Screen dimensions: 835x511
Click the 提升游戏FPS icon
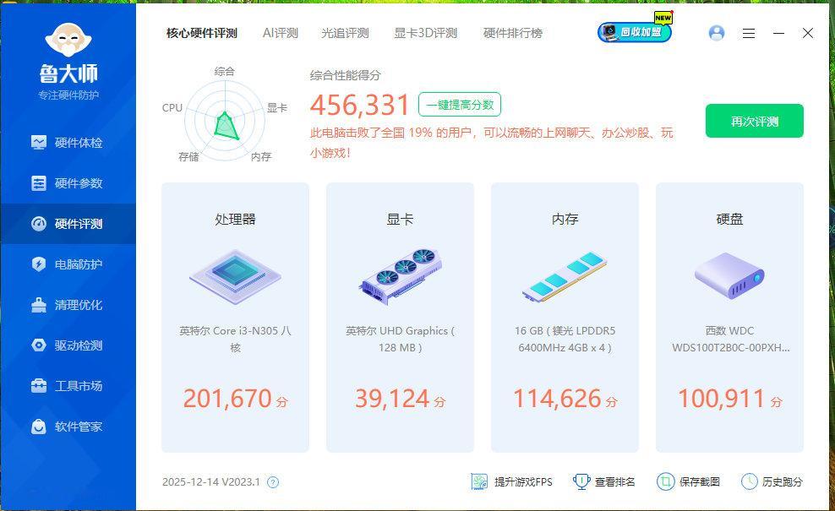tap(479, 481)
